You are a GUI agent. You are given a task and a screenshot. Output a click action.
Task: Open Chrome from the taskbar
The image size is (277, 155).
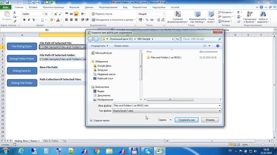[97, 151]
